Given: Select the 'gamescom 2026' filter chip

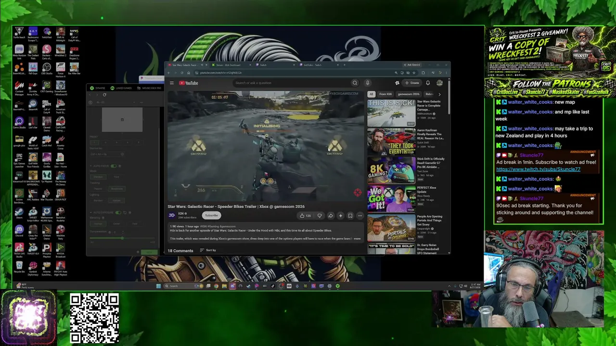Looking at the screenshot, I should tap(409, 94).
